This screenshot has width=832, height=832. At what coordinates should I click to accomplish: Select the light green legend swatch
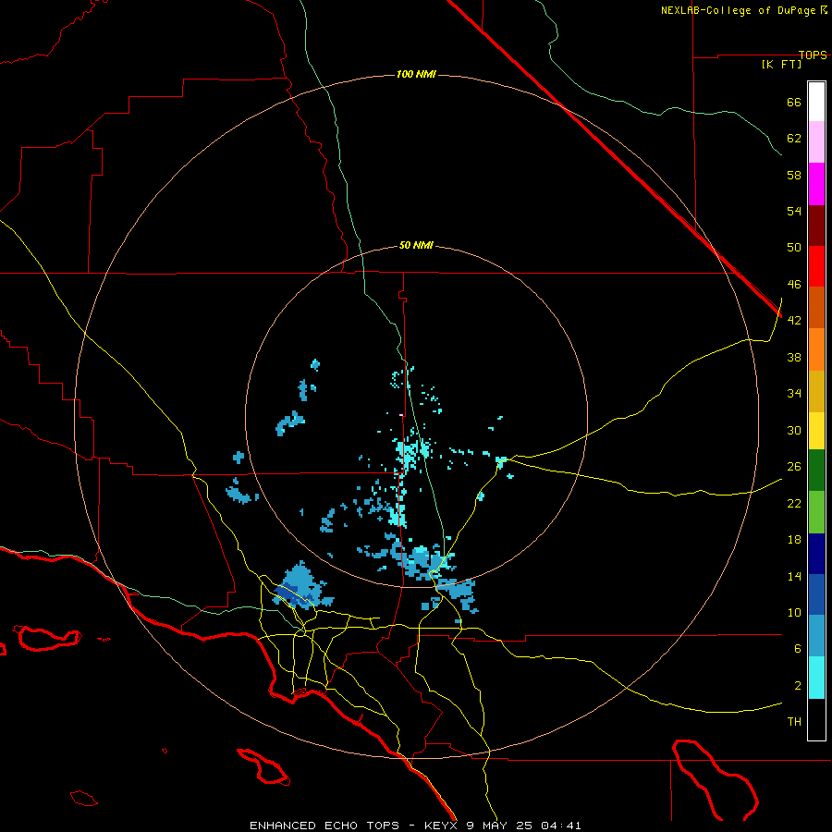tap(816, 511)
